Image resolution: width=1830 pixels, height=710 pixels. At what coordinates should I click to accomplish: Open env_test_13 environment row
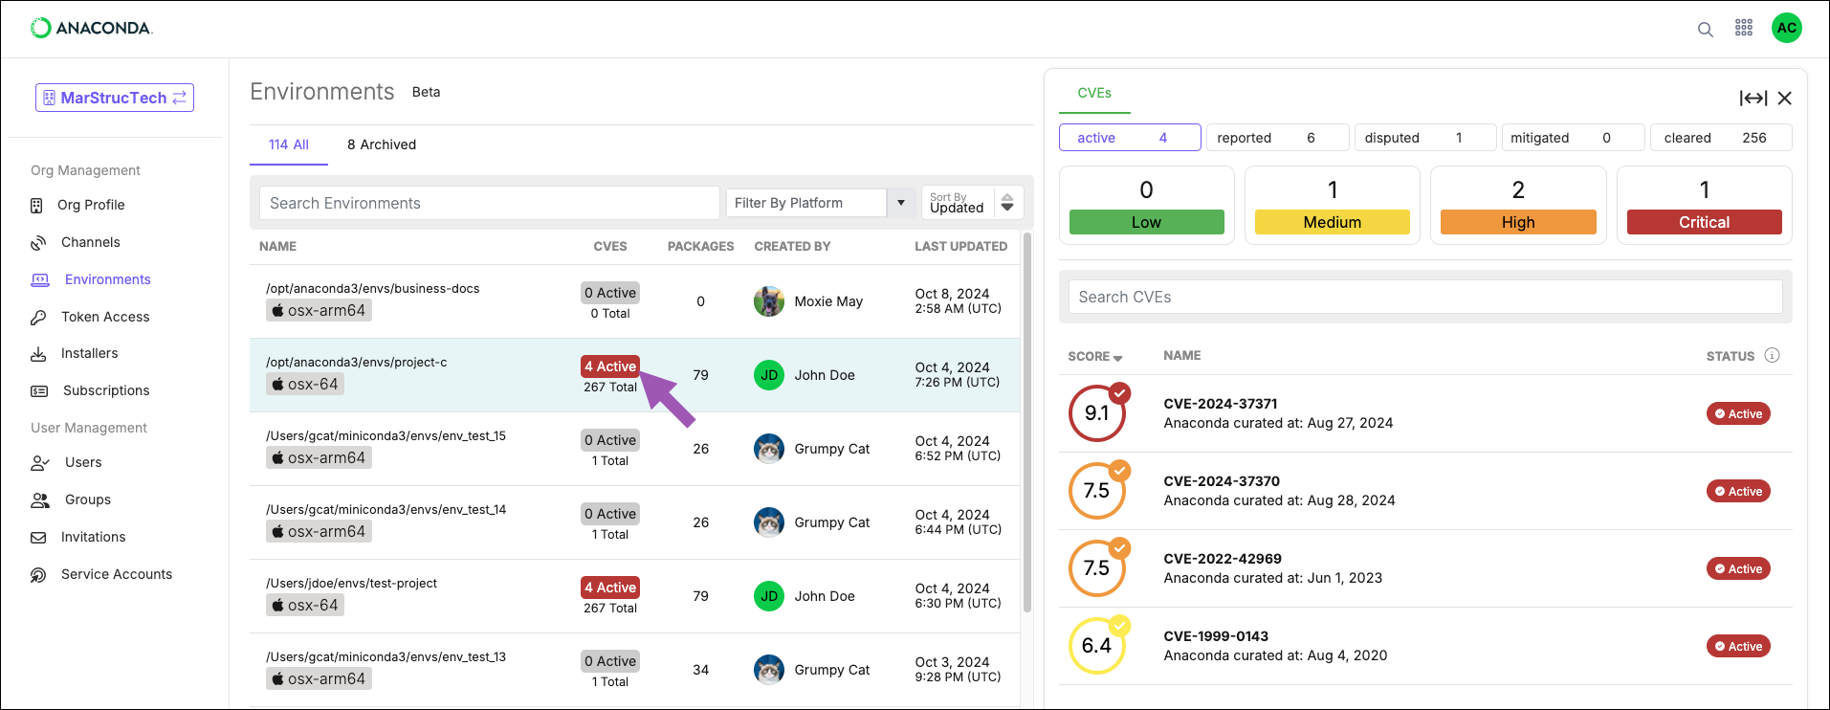(634, 670)
